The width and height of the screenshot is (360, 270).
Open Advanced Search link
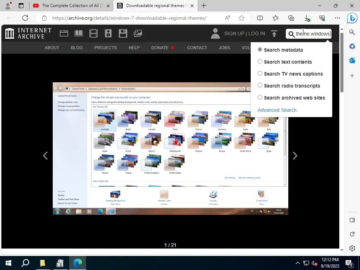pos(277,110)
